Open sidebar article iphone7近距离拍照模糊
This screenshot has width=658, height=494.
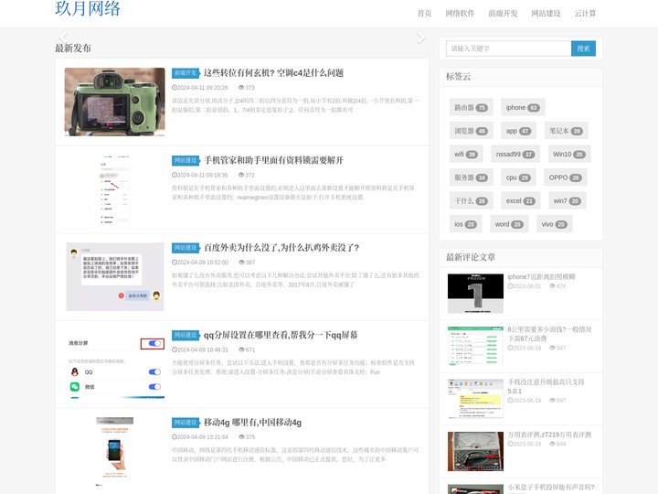pyautogui.click(x=541, y=277)
